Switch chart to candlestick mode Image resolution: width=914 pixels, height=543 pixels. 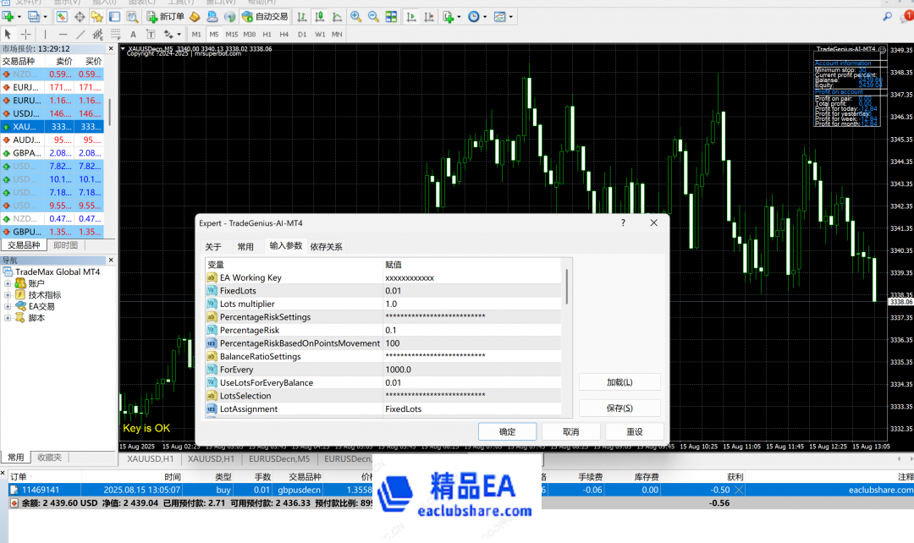coord(319,16)
